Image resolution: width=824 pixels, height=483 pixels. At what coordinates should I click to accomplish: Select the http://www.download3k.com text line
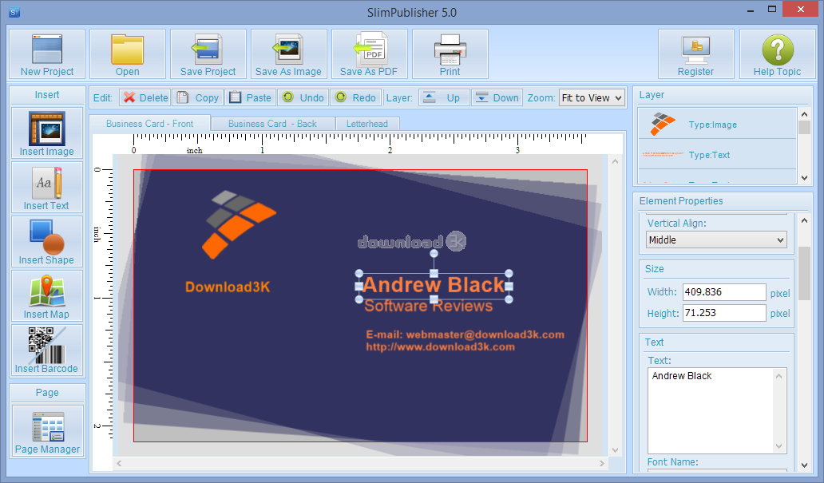click(x=441, y=346)
